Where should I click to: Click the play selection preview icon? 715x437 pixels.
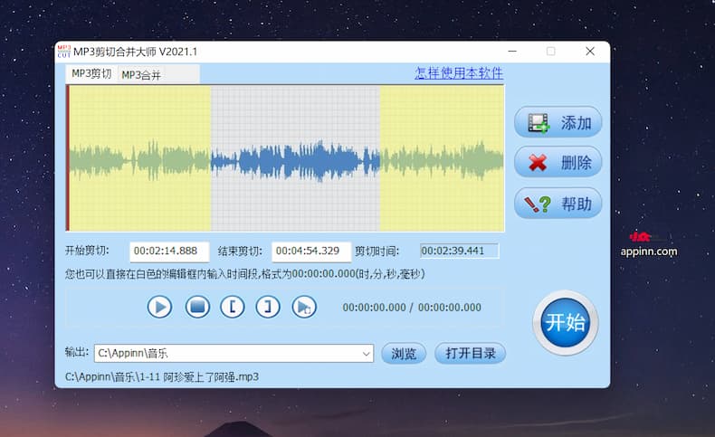pyautogui.click(x=304, y=307)
